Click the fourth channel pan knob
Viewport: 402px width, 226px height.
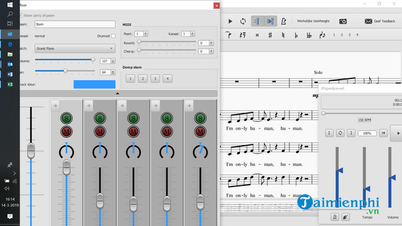167,151
